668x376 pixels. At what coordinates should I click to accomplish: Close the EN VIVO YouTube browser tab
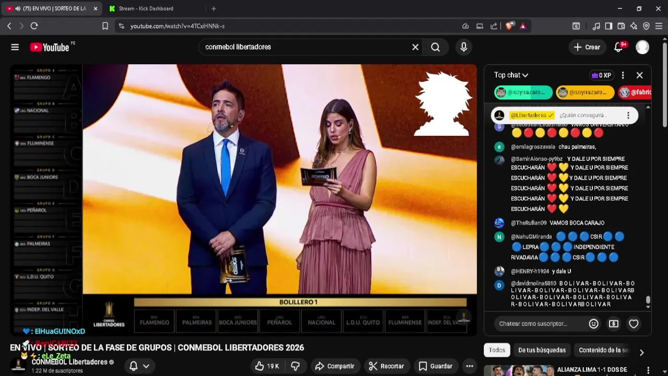tap(96, 8)
